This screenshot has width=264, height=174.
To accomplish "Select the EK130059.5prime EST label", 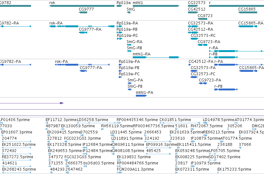I will (78, 126).
